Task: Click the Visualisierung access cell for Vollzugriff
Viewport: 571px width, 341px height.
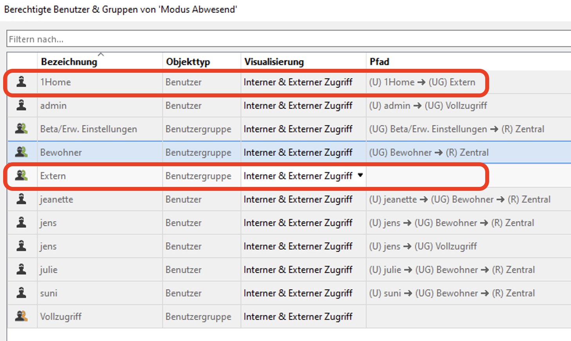Action: 298,316
